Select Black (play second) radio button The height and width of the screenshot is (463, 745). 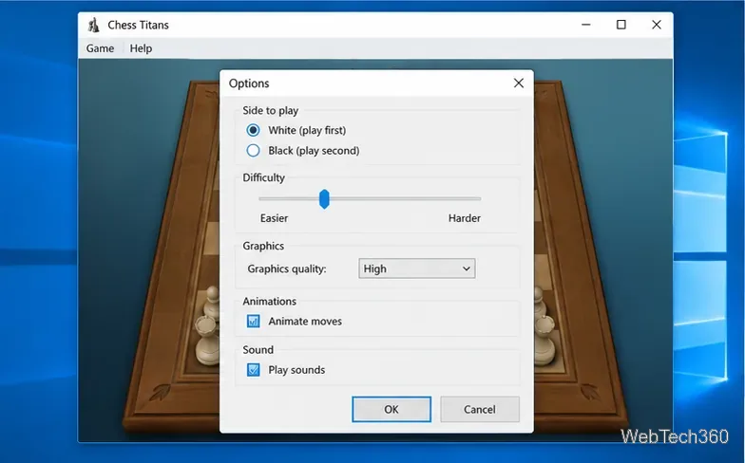pyautogui.click(x=253, y=150)
